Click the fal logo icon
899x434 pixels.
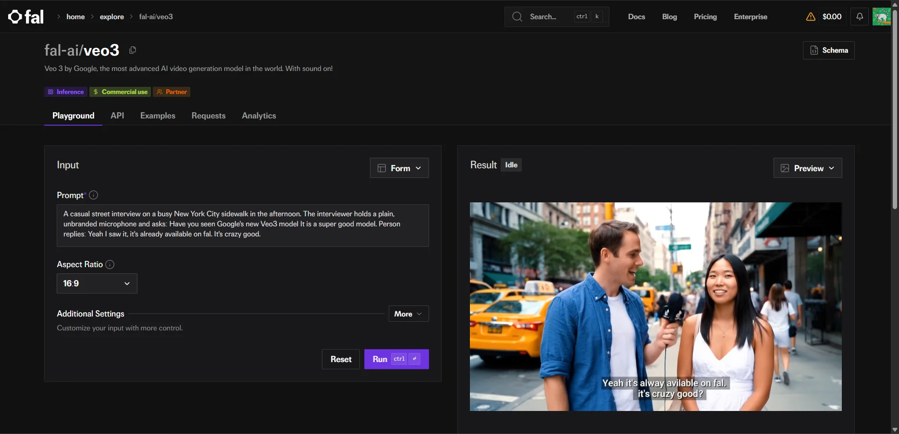15,17
